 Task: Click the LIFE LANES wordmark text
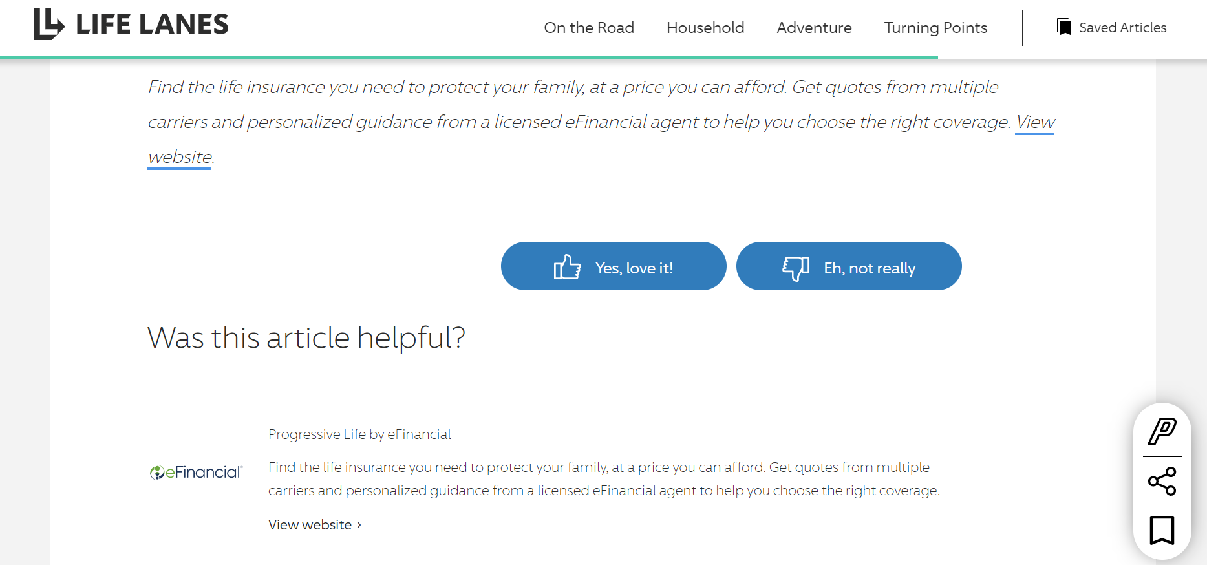(x=152, y=25)
